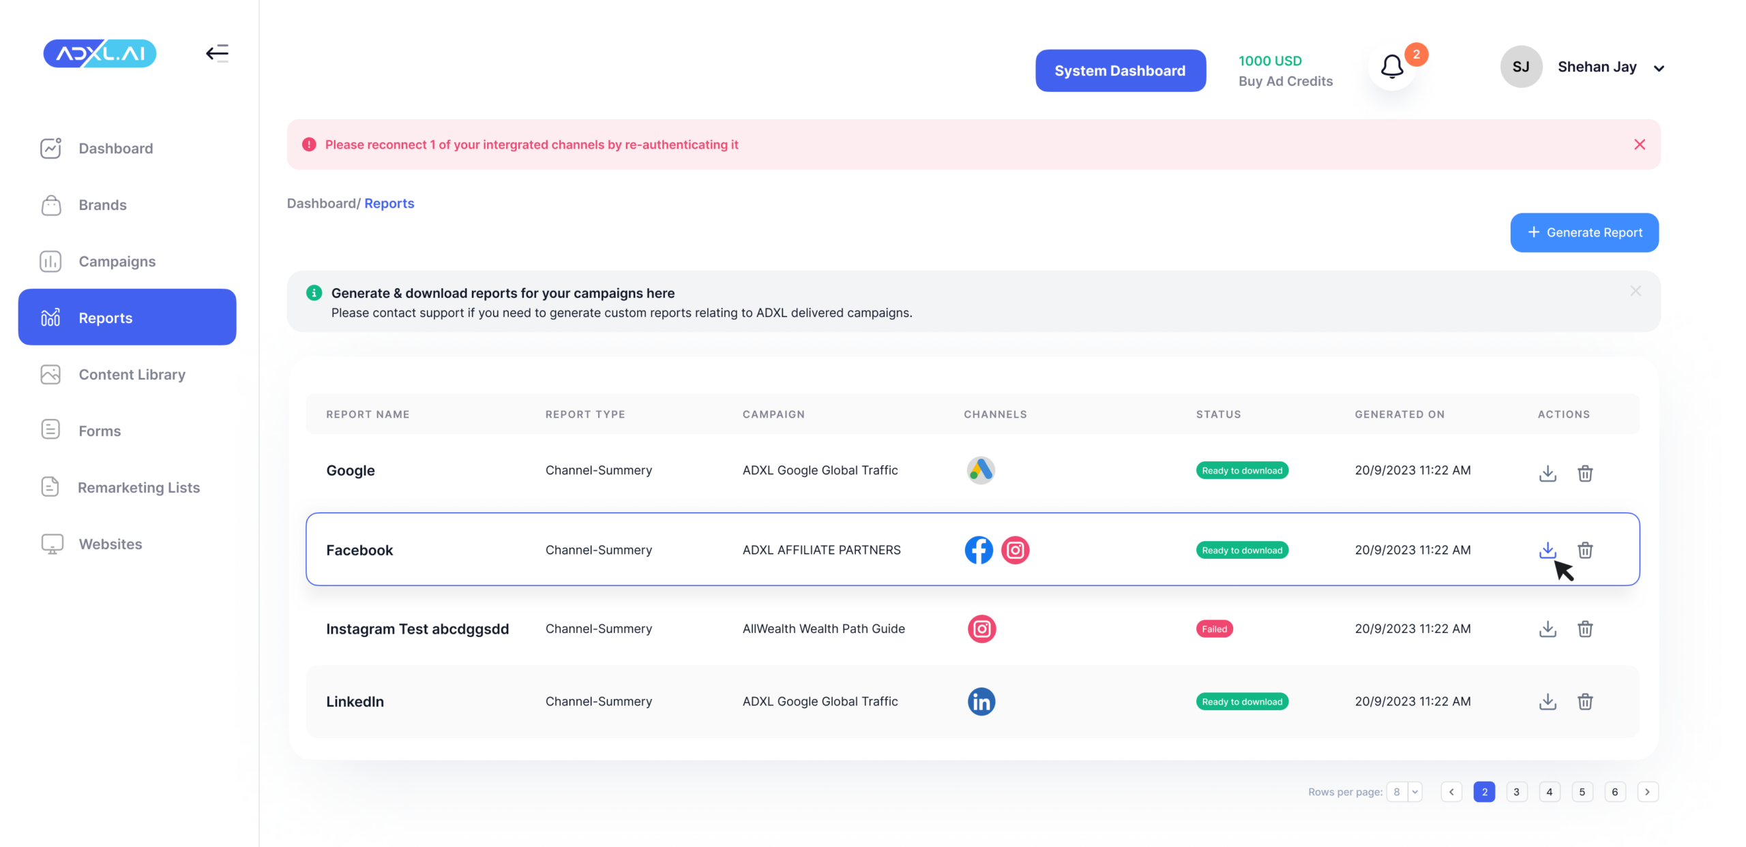Click the Generate Report button
The height and width of the screenshot is (847, 1746).
(x=1584, y=232)
